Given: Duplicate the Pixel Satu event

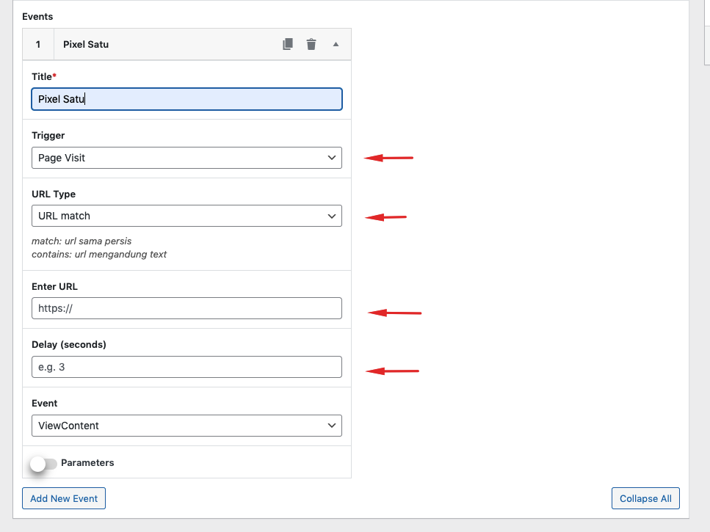Looking at the screenshot, I should [288, 44].
